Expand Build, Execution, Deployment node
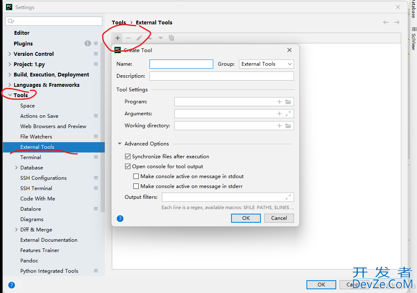This screenshot has width=417, height=293. pos(10,74)
